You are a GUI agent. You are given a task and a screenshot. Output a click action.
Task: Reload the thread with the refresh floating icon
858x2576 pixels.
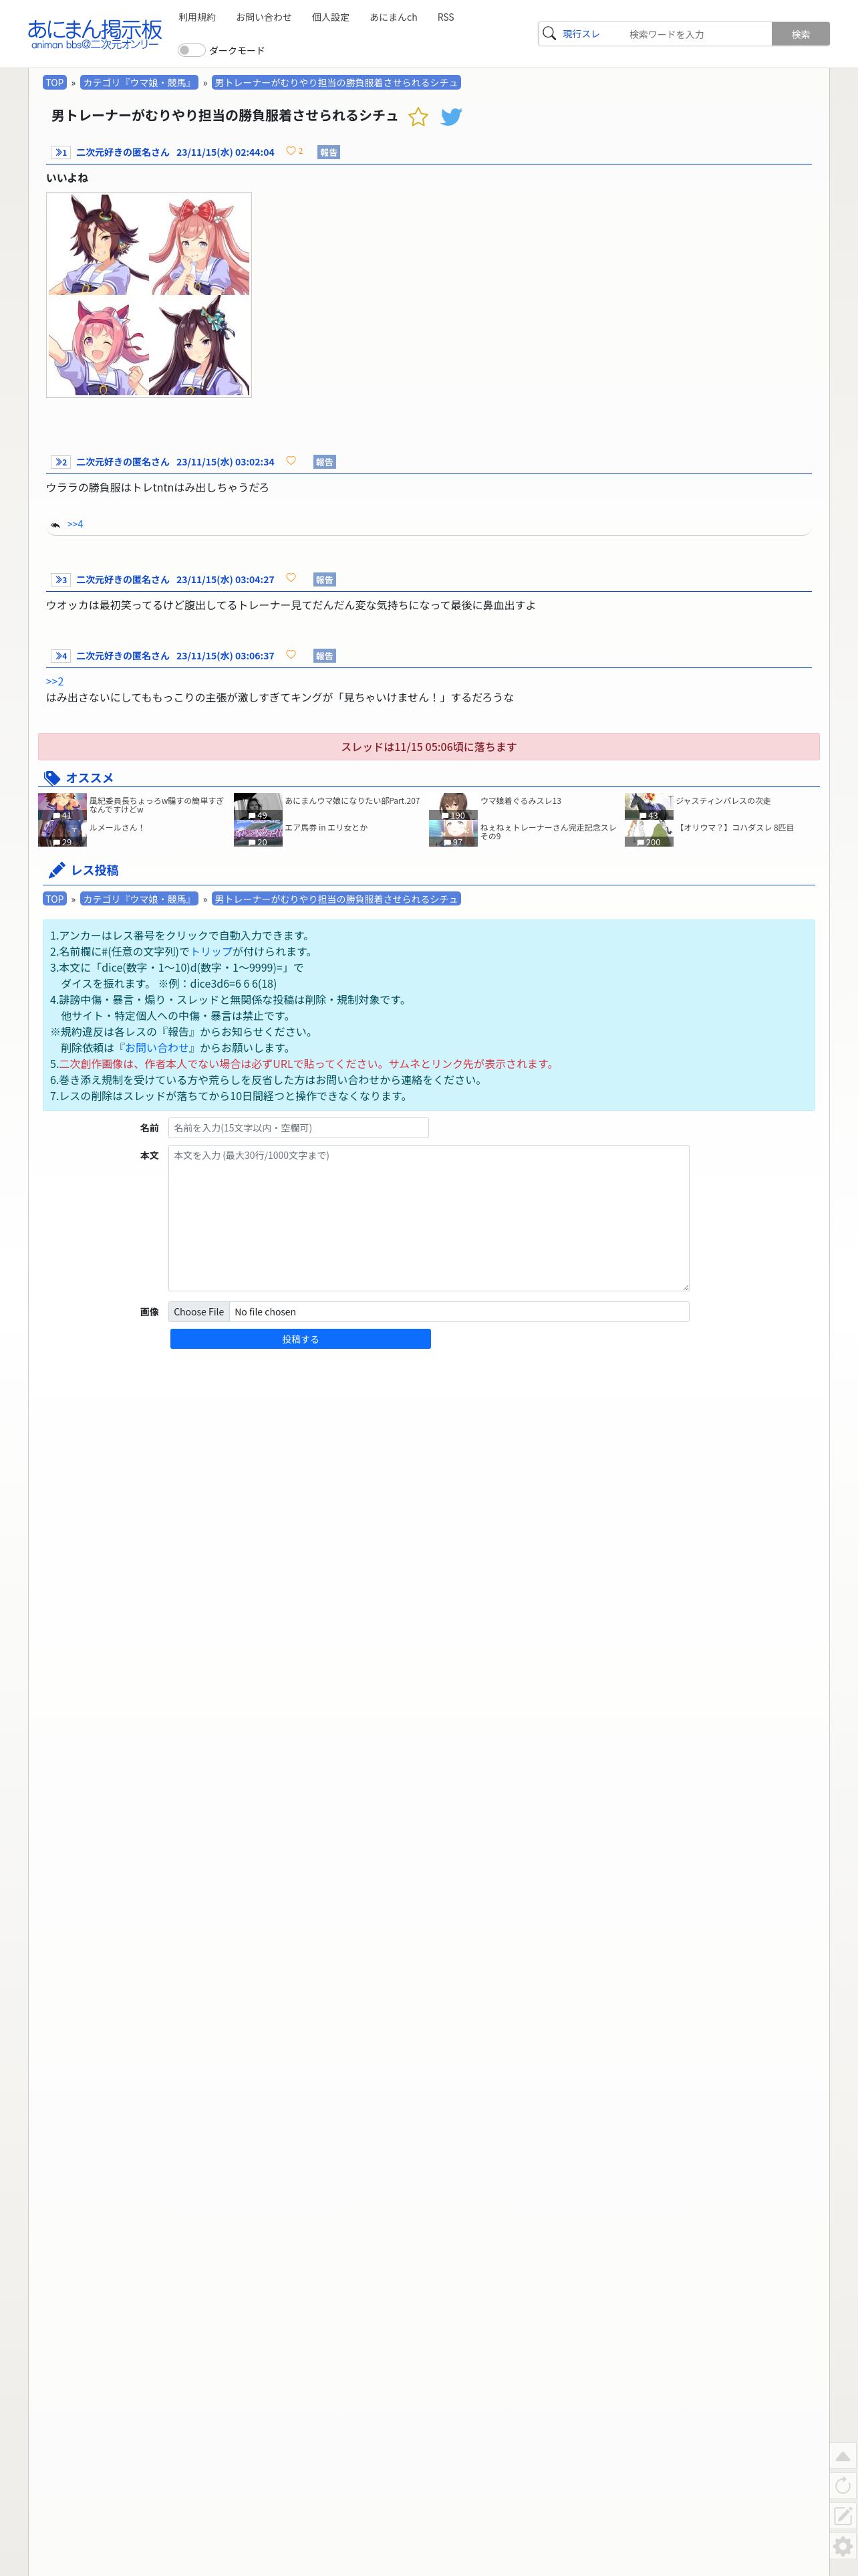pyautogui.click(x=843, y=2485)
